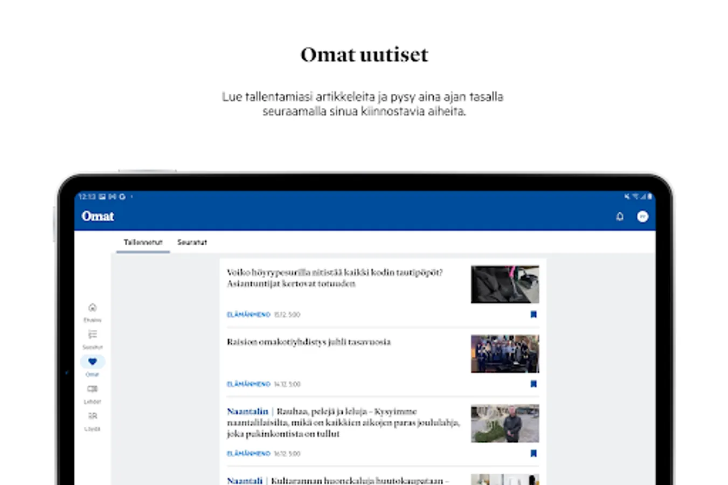The height and width of the screenshot is (485, 728).
Task: Switch to the Seuratut tab
Action: pyautogui.click(x=191, y=242)
